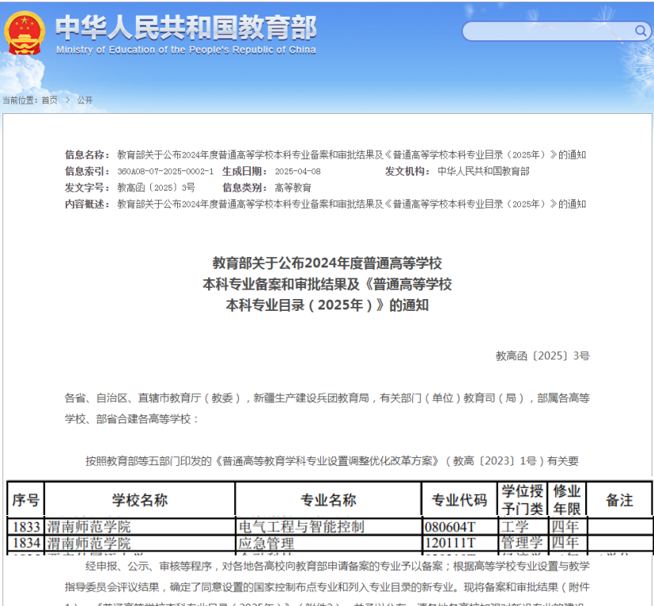Click the bold notice headline in the article
Image resolution: width=654 pixels, height=606 pixels.
tap(327, 284)
